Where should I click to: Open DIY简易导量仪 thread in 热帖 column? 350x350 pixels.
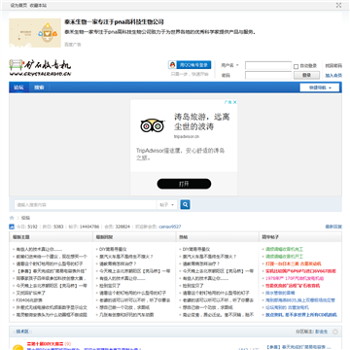[x=196, y=249]
